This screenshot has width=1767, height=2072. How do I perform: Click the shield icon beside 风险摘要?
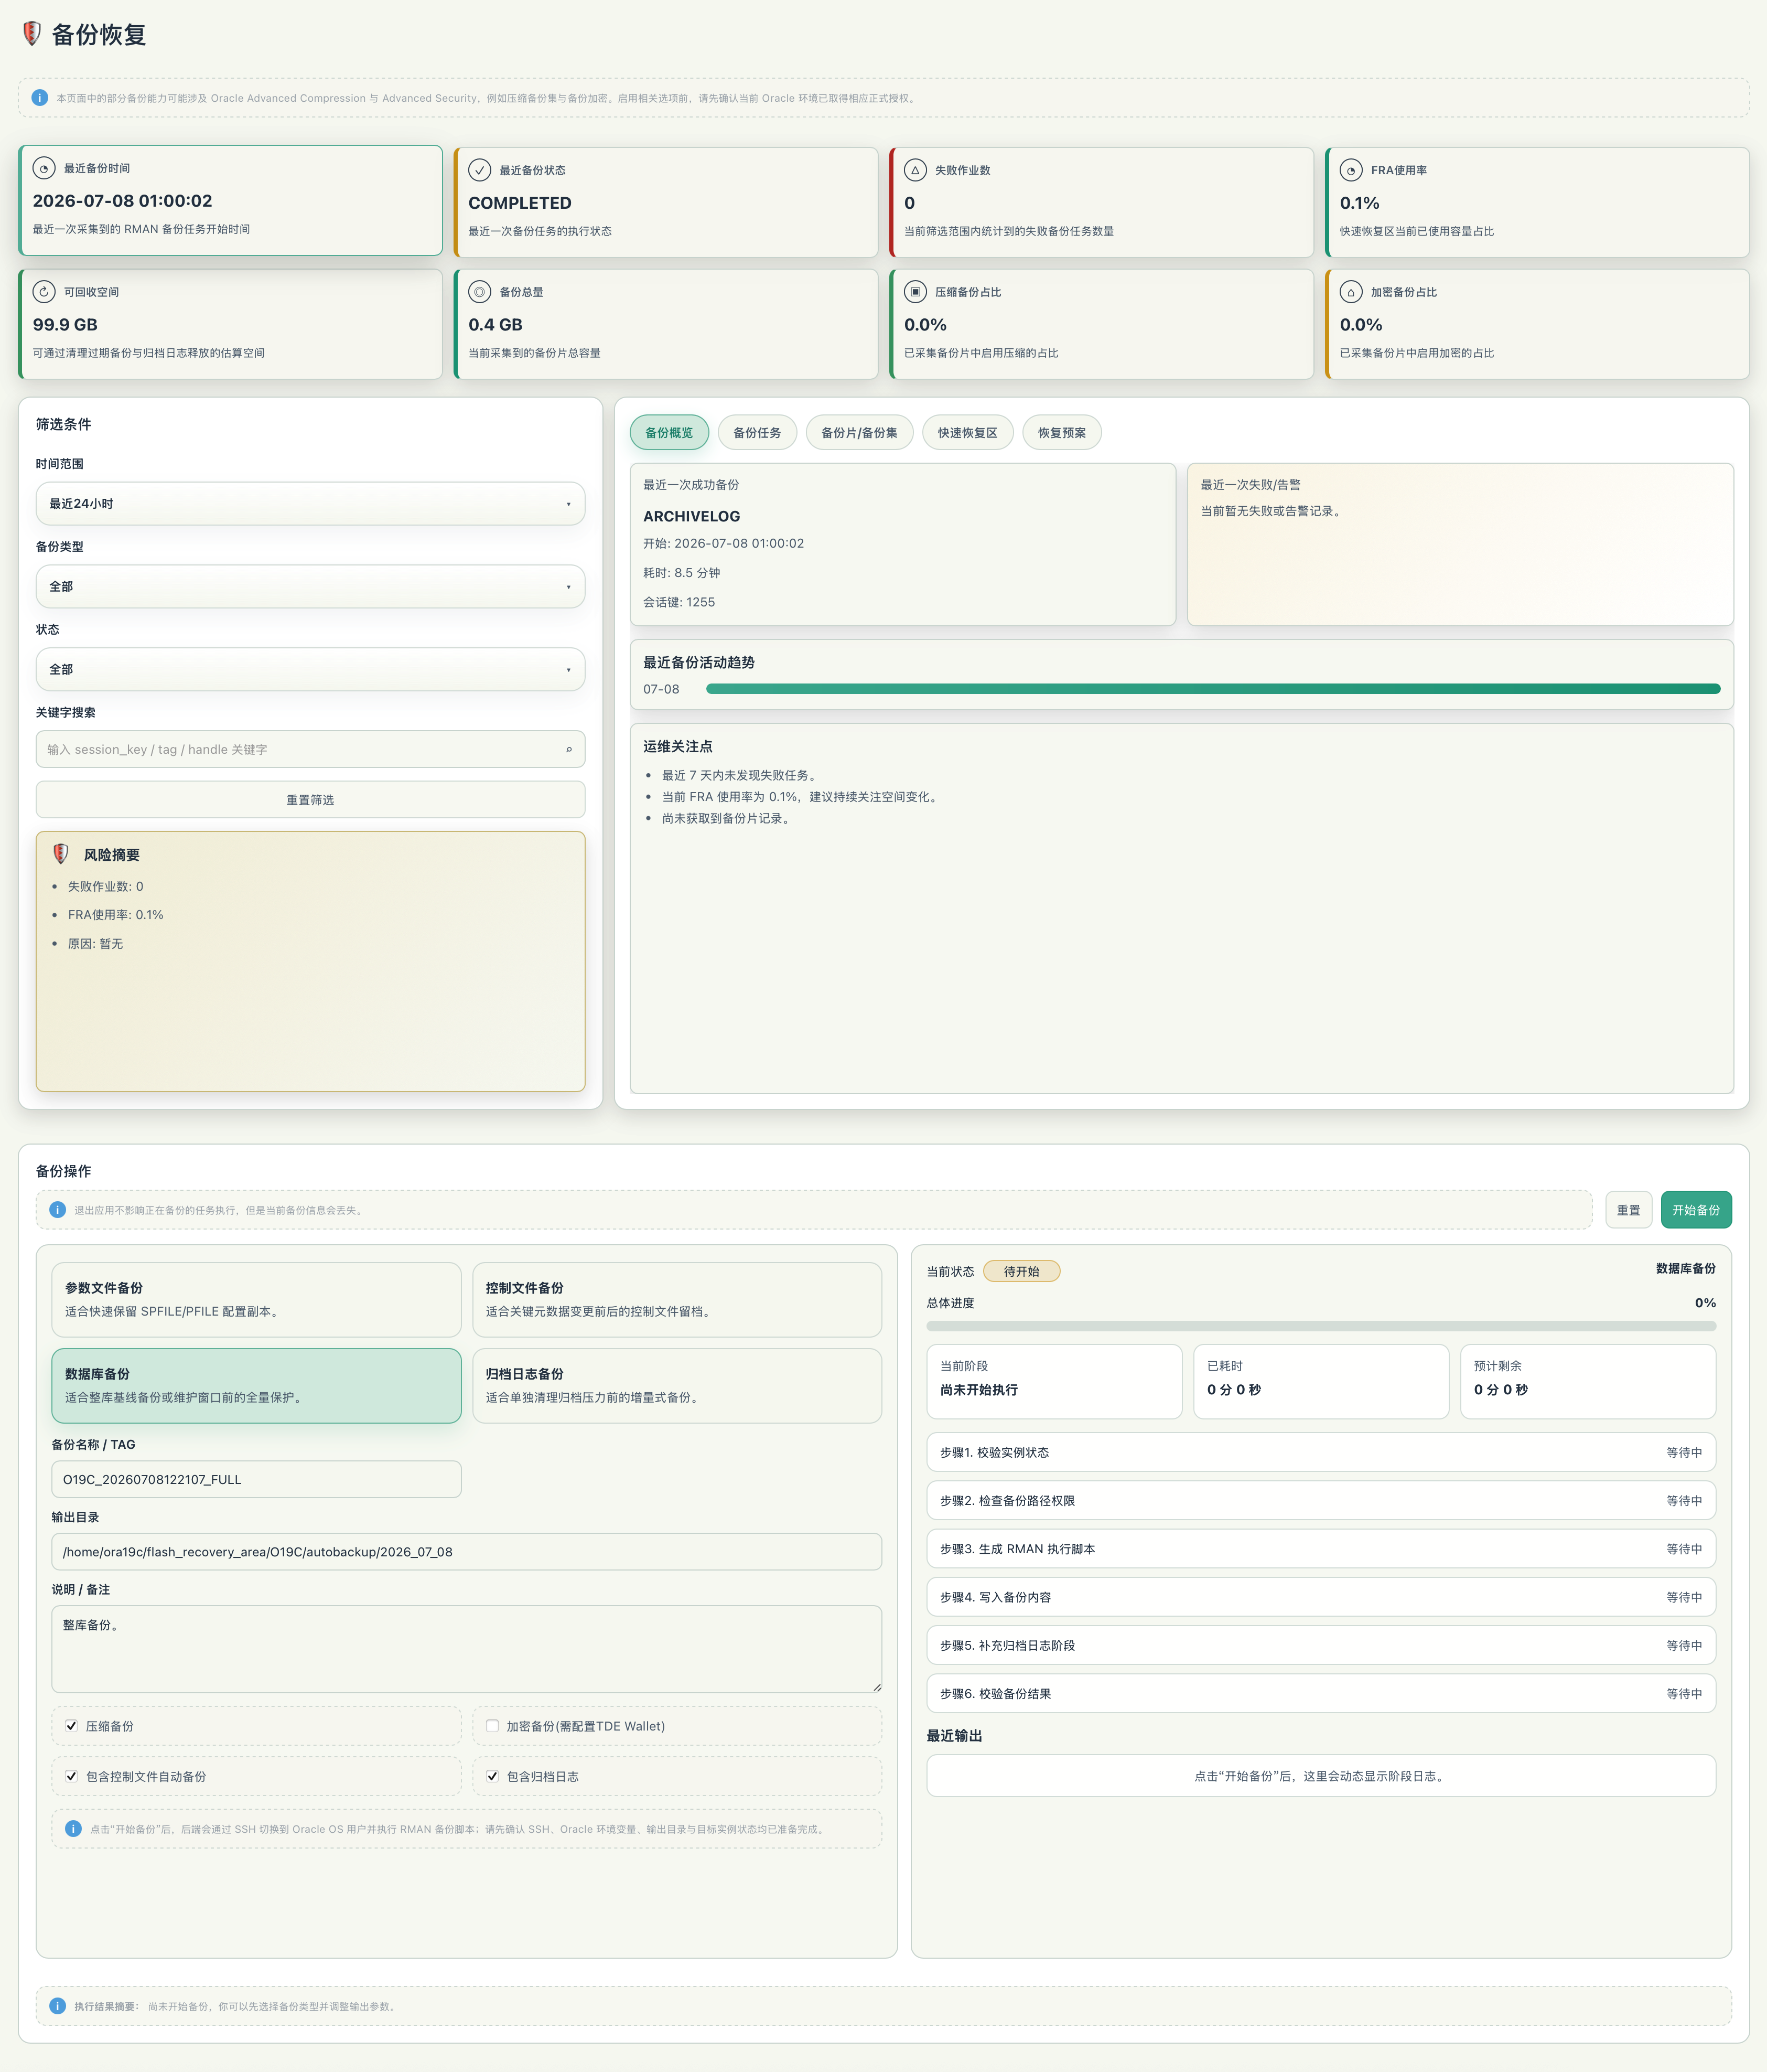(61, 854)
